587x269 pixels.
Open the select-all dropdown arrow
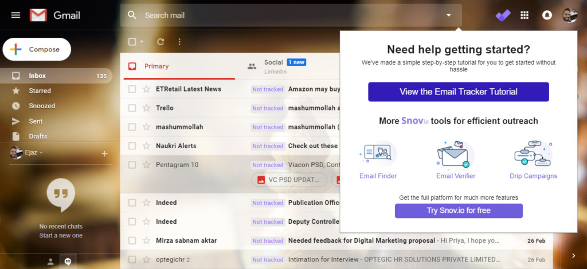pyautogui.click(x=142, y=42)
